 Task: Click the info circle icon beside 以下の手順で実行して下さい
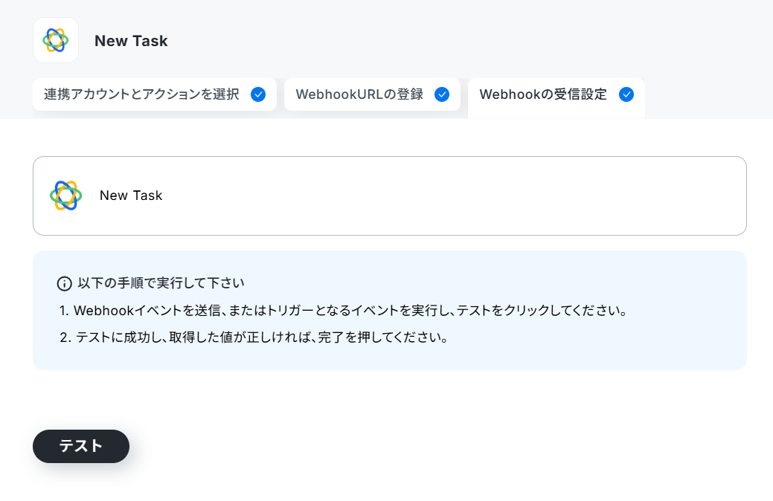(65, 283)
